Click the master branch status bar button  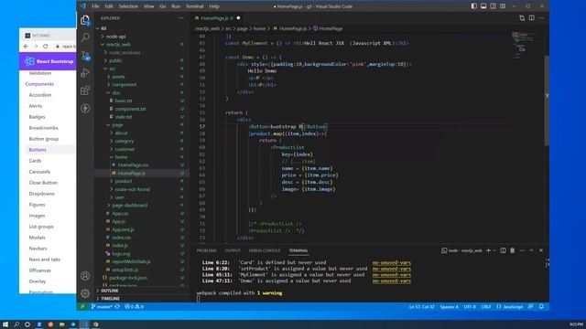(102, 307)
